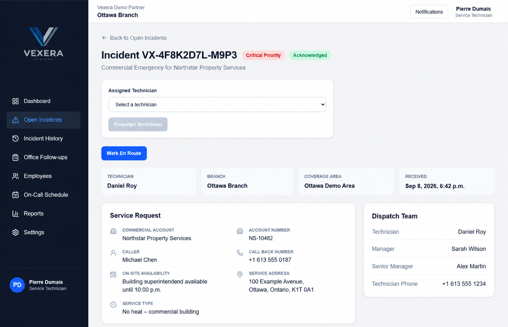Click the account number NS-10482
Screen dimensions: 508x327
[x=261, y=238]
